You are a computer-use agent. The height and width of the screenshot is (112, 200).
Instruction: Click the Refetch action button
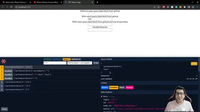point(105,87)
